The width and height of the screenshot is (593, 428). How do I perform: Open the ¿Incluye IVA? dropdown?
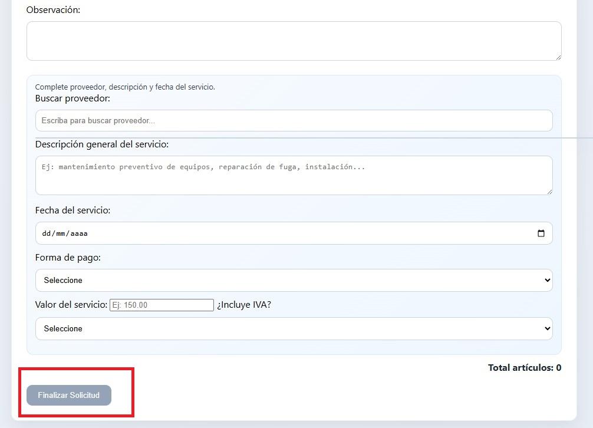294,328
